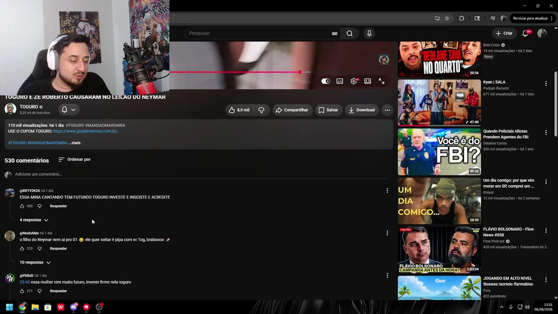Like the @KKTV2K26 comment
Screen dimensions: 558x314
[22, 206]
